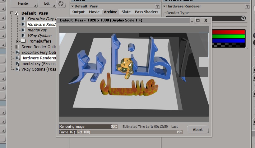Select VRay Options (Pass) tree item
This screenshot has height=148, width=255.
[x=39, y=69]
